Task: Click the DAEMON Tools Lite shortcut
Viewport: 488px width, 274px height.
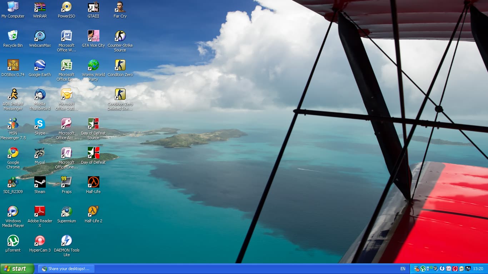Action: pos(66,241)
